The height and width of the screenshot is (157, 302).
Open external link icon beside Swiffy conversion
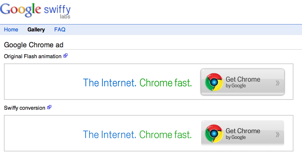(x=49, y=107)
